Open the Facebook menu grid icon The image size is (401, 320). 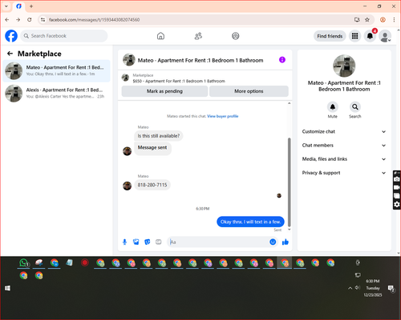point(354,36)
